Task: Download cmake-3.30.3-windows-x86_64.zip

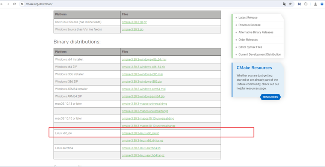Action: click(144, 67)
